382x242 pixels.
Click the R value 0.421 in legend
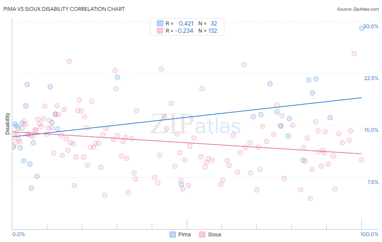tap(186, 23)
